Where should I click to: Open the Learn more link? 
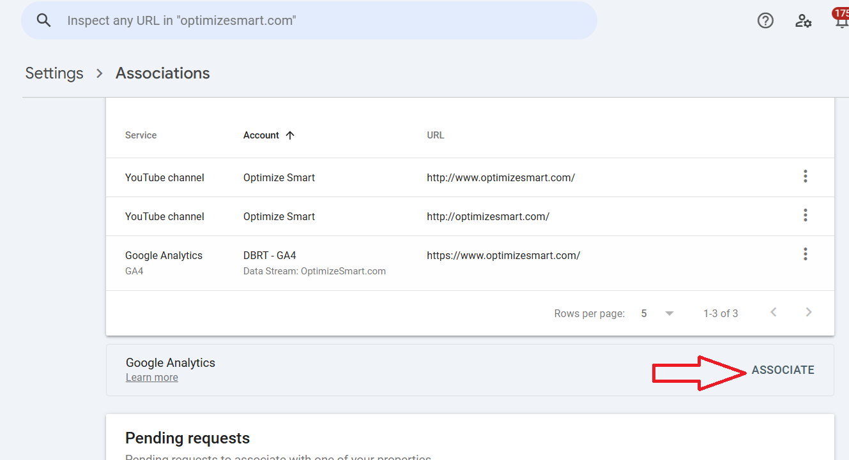point(152,378)
